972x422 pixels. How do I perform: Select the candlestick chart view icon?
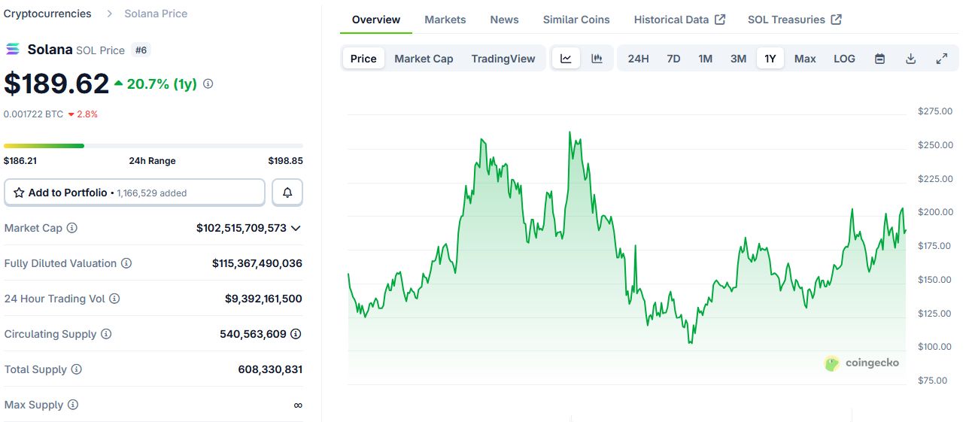[x=597, y=58]
